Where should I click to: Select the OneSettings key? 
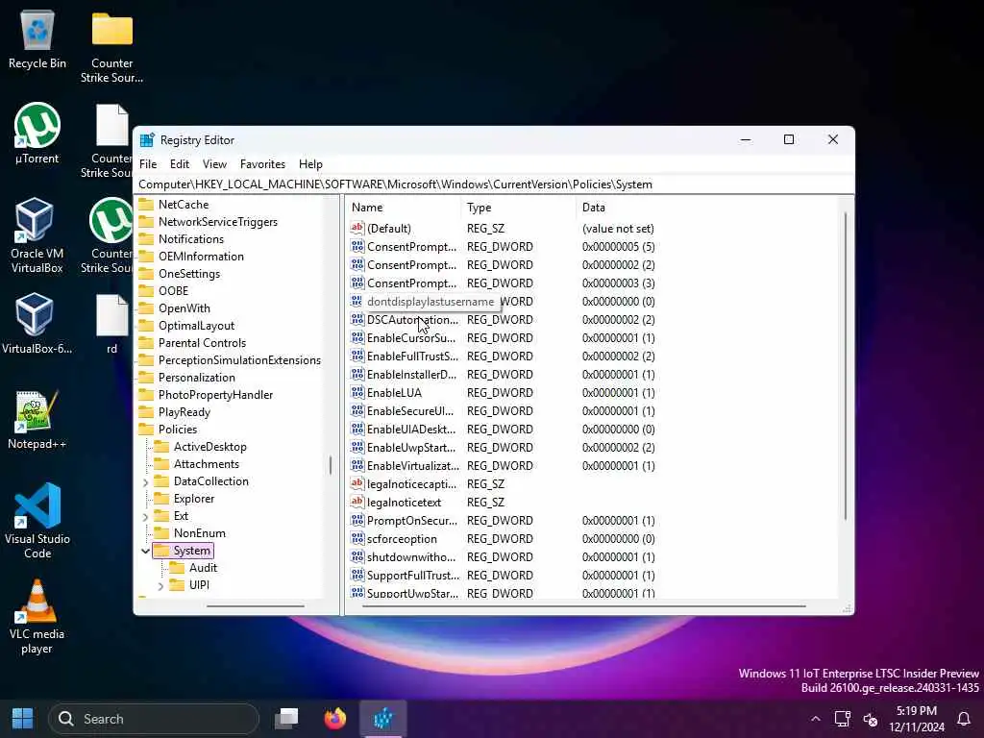[x=189, y=274]
